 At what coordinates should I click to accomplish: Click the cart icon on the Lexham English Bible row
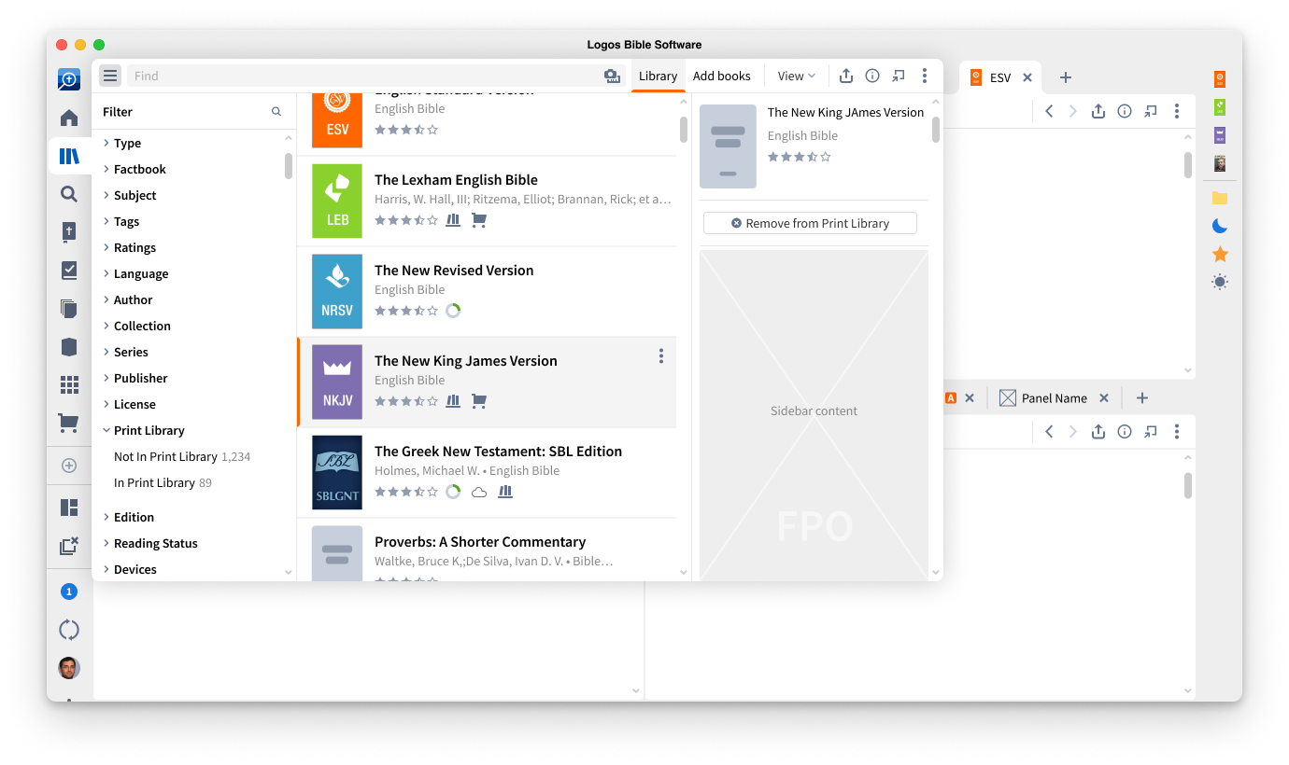click(x=479, y=220)
